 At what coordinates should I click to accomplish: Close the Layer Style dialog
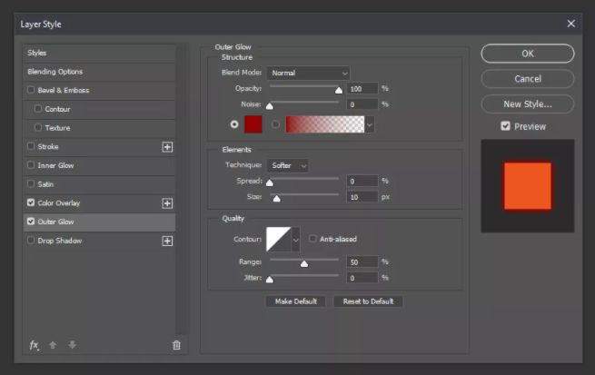pyautogui.click(x=570, y=24)
